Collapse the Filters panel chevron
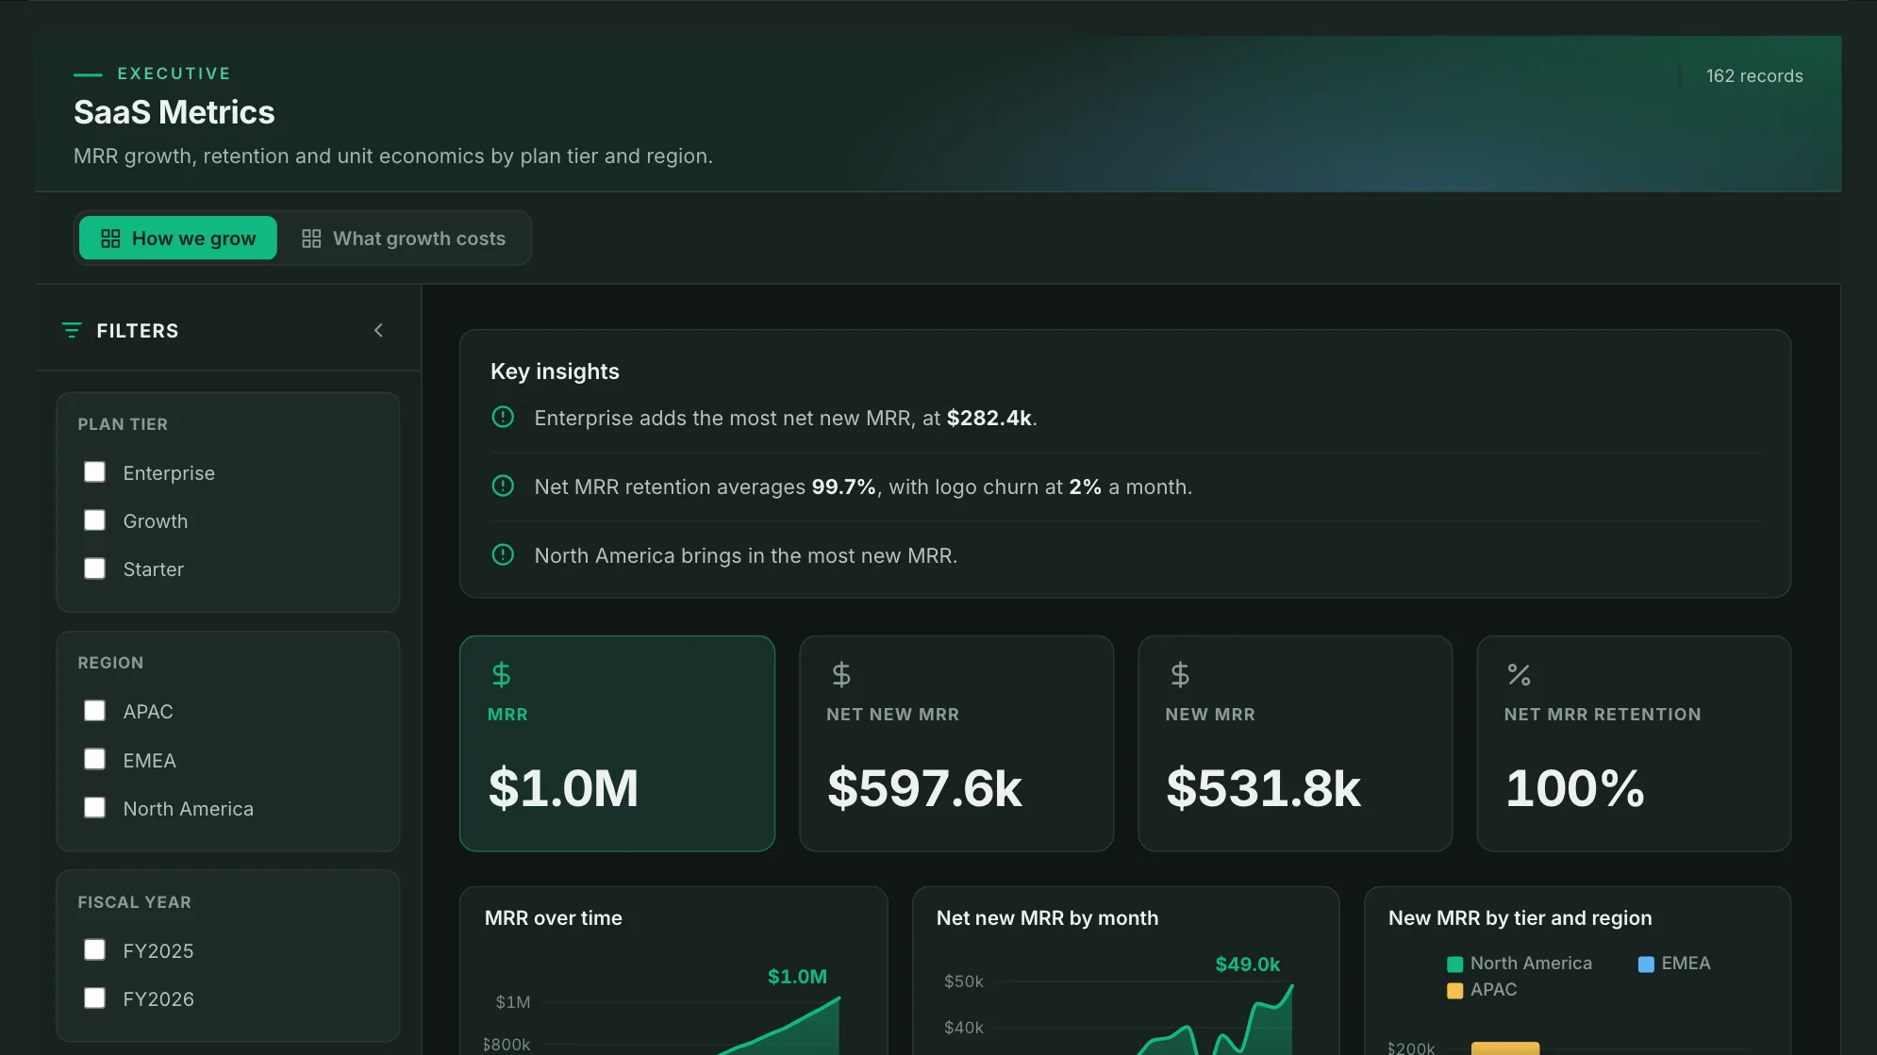1877x1055 pixels. pos(378,330)
